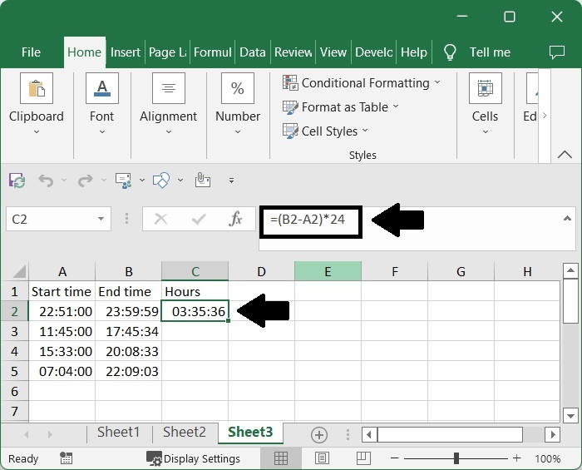
Task: Switch to the Review tab
Action: click(293, 52)
